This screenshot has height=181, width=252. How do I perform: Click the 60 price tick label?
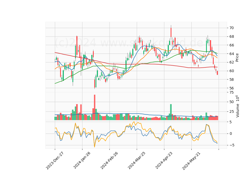tap(232, 71)
